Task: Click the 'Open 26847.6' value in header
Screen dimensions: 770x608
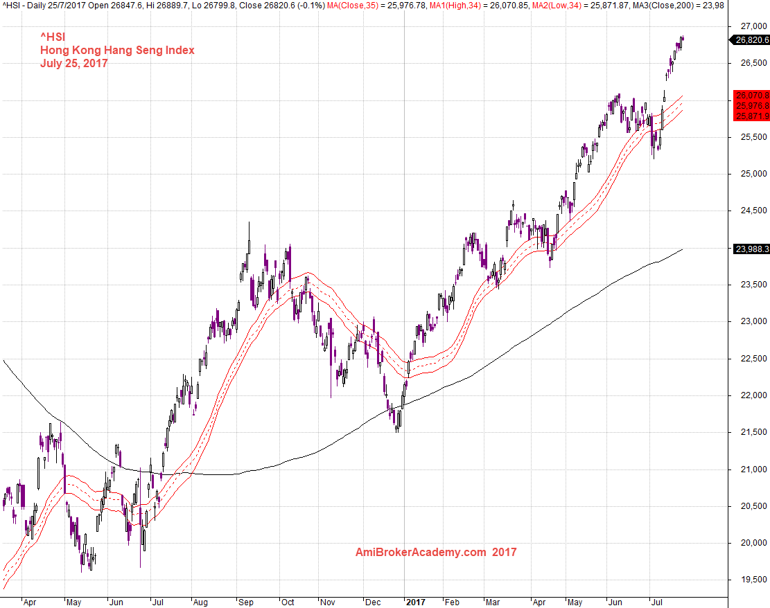Action: 116,6
